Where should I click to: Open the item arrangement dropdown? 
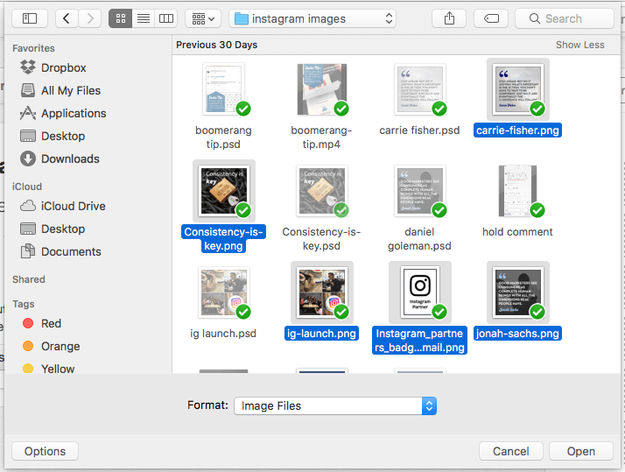pyautogui.click(x=203, y=18)
